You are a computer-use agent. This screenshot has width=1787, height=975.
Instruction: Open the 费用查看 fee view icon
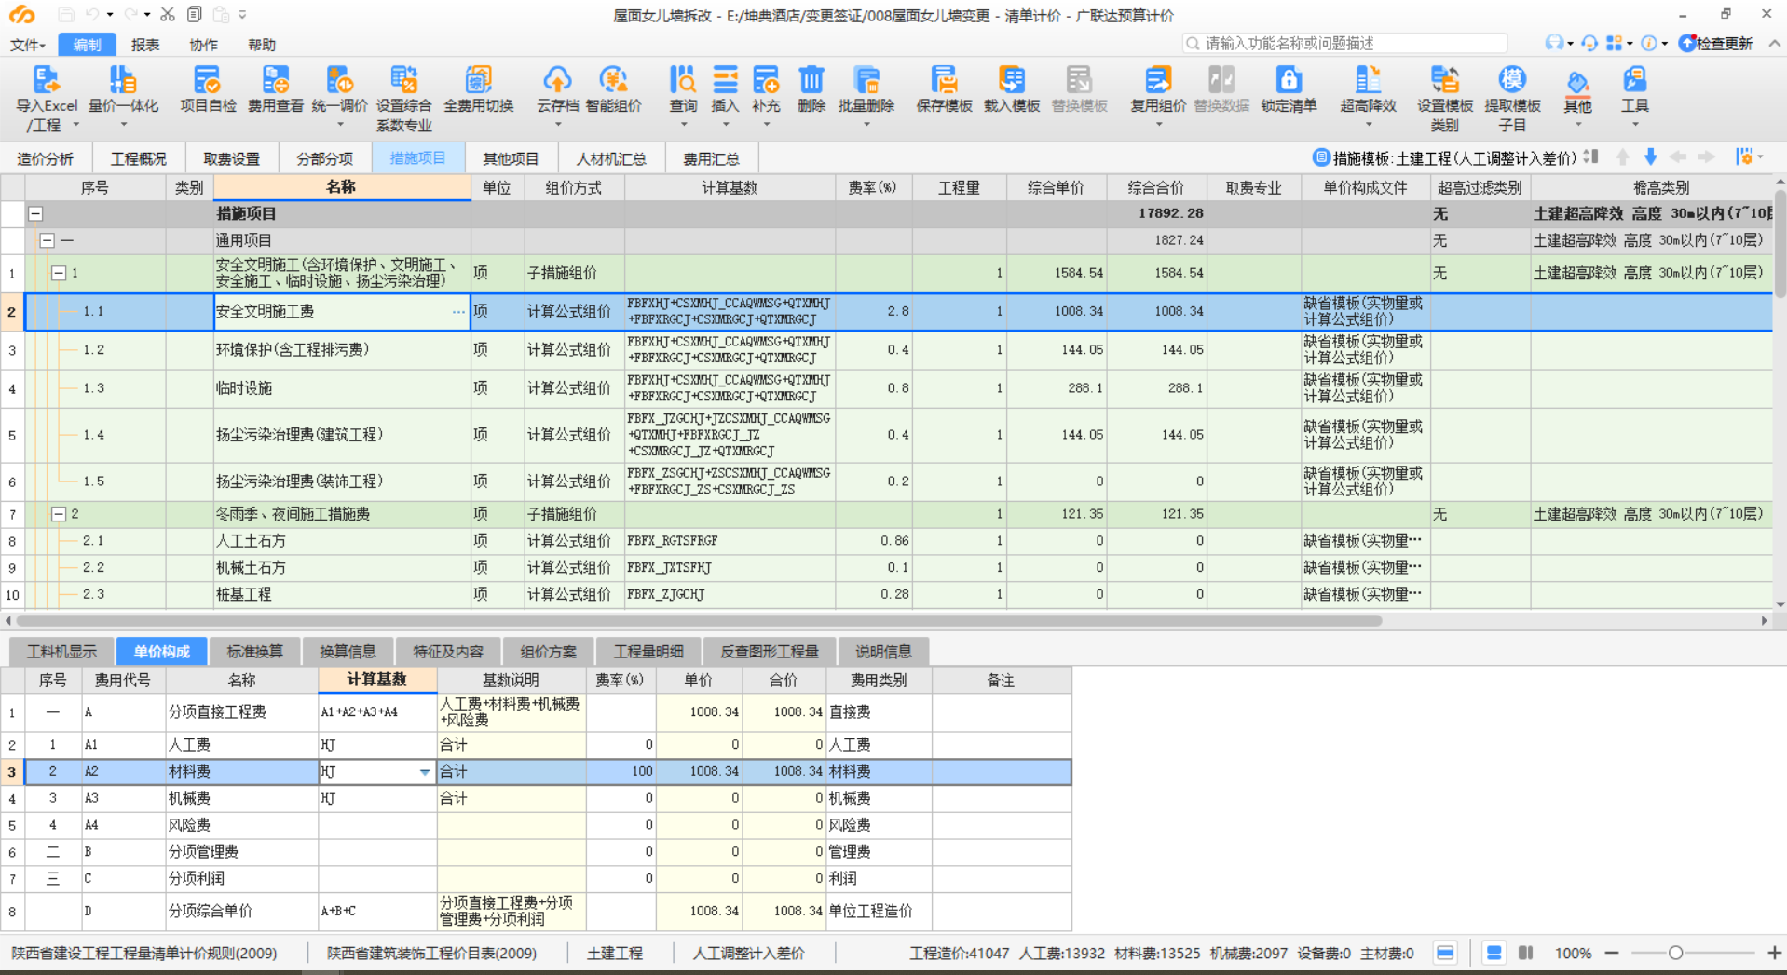click(x=276, y=80)
